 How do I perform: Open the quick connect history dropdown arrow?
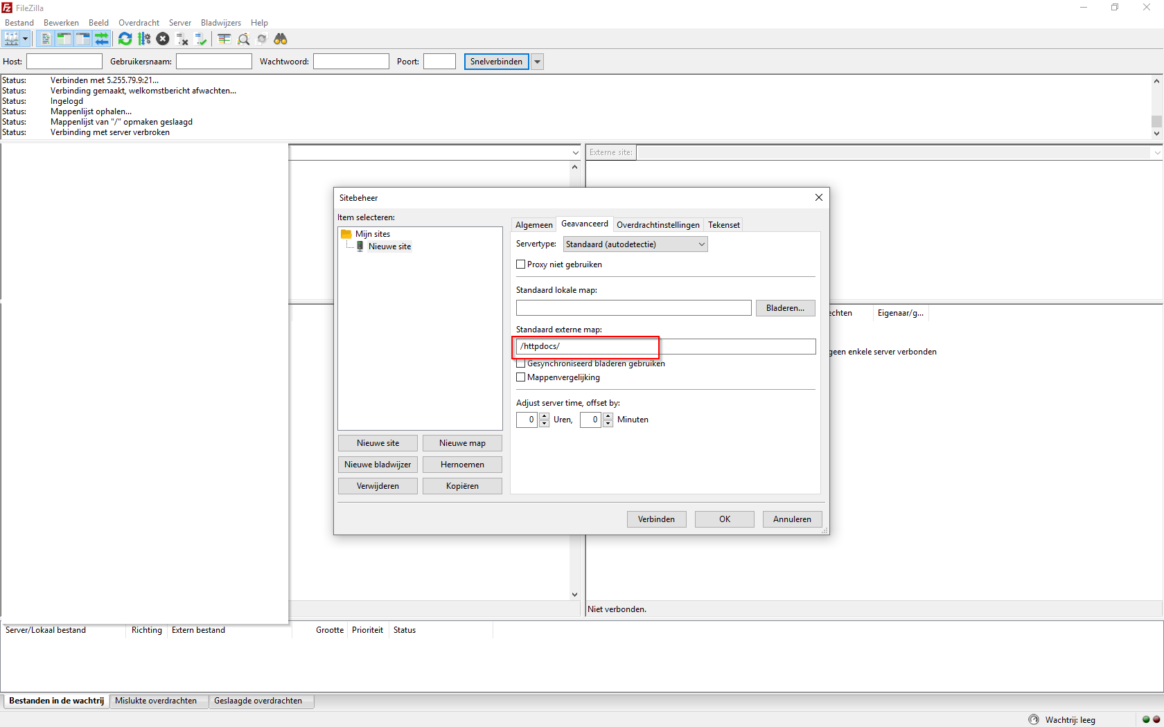point(537,62)
